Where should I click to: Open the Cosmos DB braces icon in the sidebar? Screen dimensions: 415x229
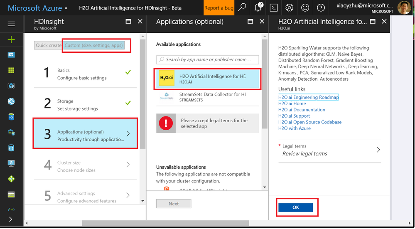[x=11, y=148]
